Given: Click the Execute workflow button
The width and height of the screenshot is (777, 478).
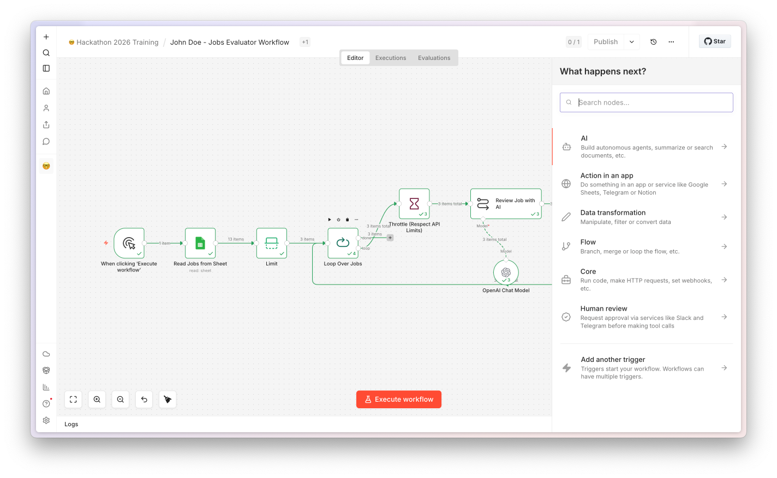Looking at the screenshot, I should click(399, 400).
